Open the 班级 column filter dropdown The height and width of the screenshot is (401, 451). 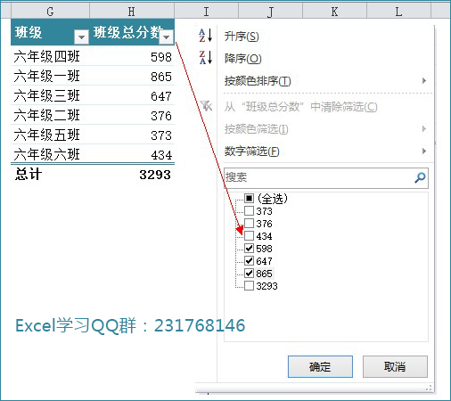[81, 37]
